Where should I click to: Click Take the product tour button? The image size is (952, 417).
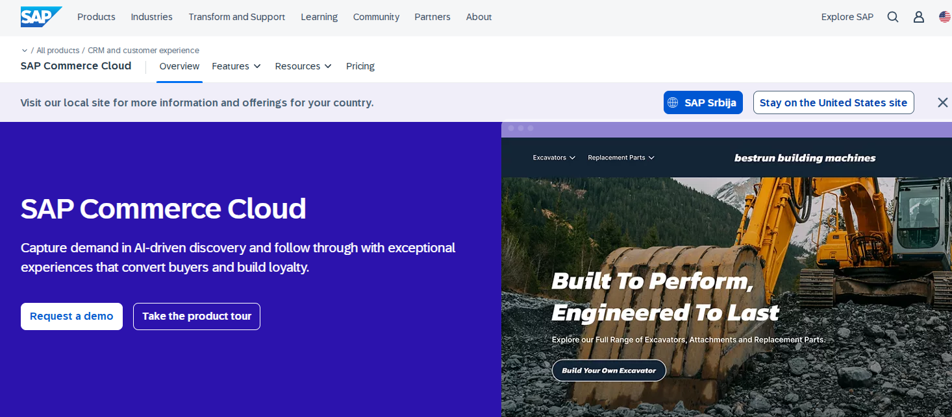pos(197,316)
